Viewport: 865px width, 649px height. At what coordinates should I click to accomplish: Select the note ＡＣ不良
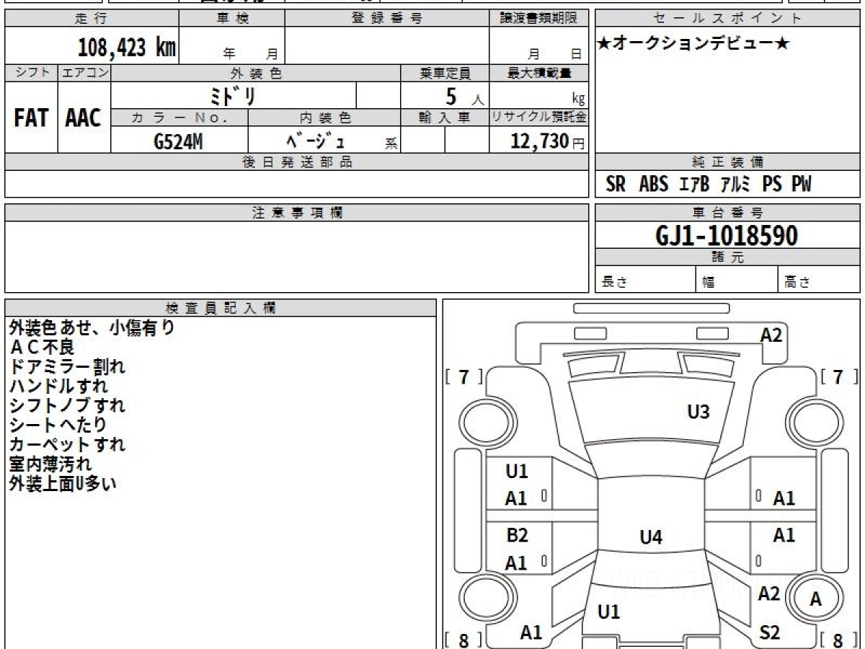(42, 348)
